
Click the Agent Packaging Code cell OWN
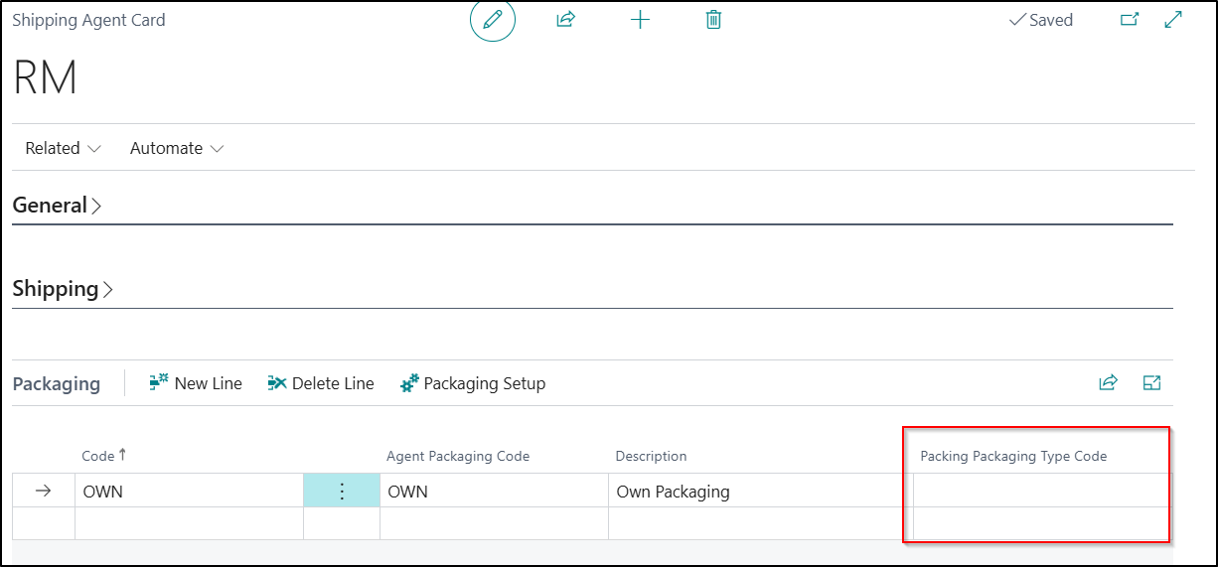pos(492,492)
